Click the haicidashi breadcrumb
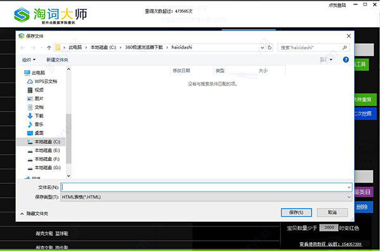380x251 pixels. (182, 48)
